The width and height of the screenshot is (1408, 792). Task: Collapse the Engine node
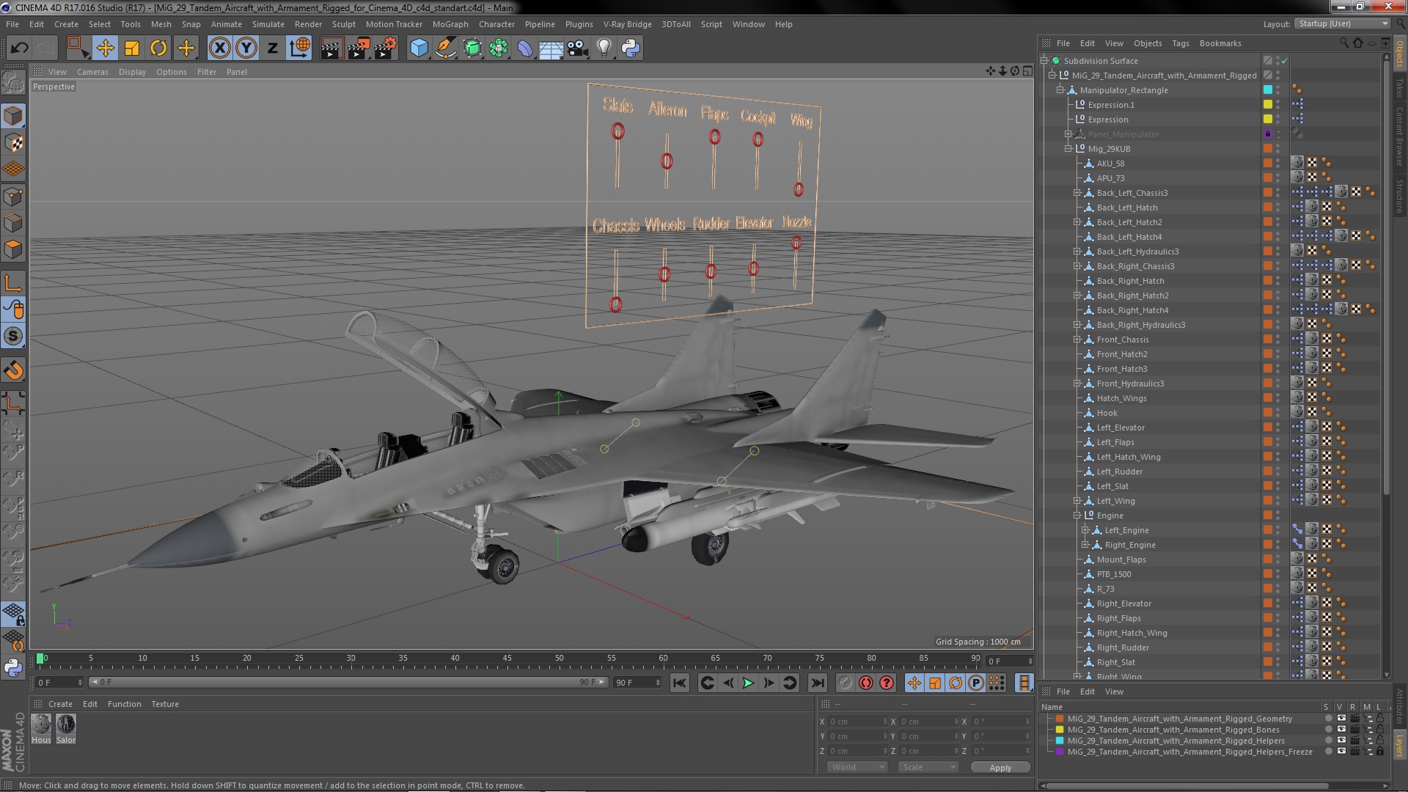click(x=1077, y=516)
